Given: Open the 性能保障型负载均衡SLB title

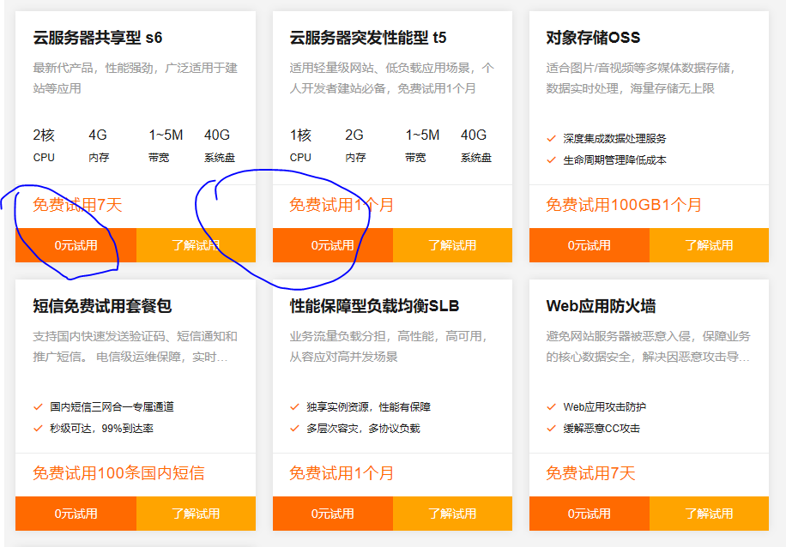Looking at the screenshot, I should [x=374, y=305].
